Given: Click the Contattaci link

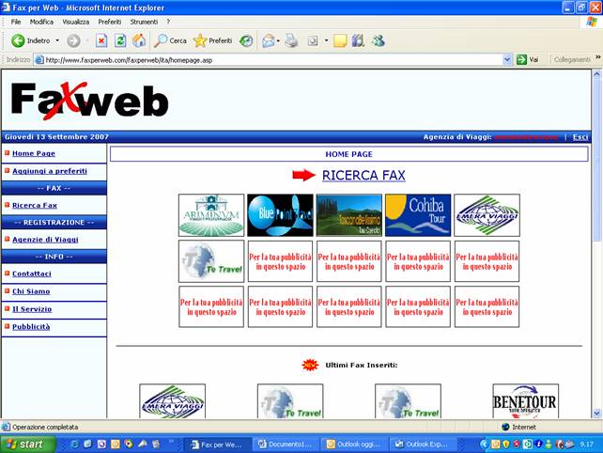Looking at the screenshot, I should tap(32, 274).
